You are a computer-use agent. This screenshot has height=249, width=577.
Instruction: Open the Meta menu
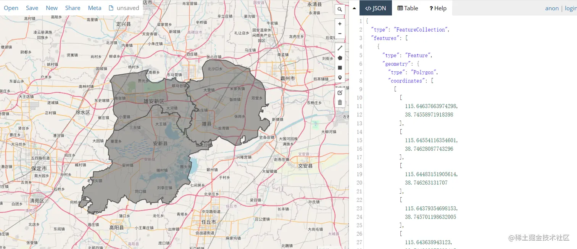tap(94, 8)
